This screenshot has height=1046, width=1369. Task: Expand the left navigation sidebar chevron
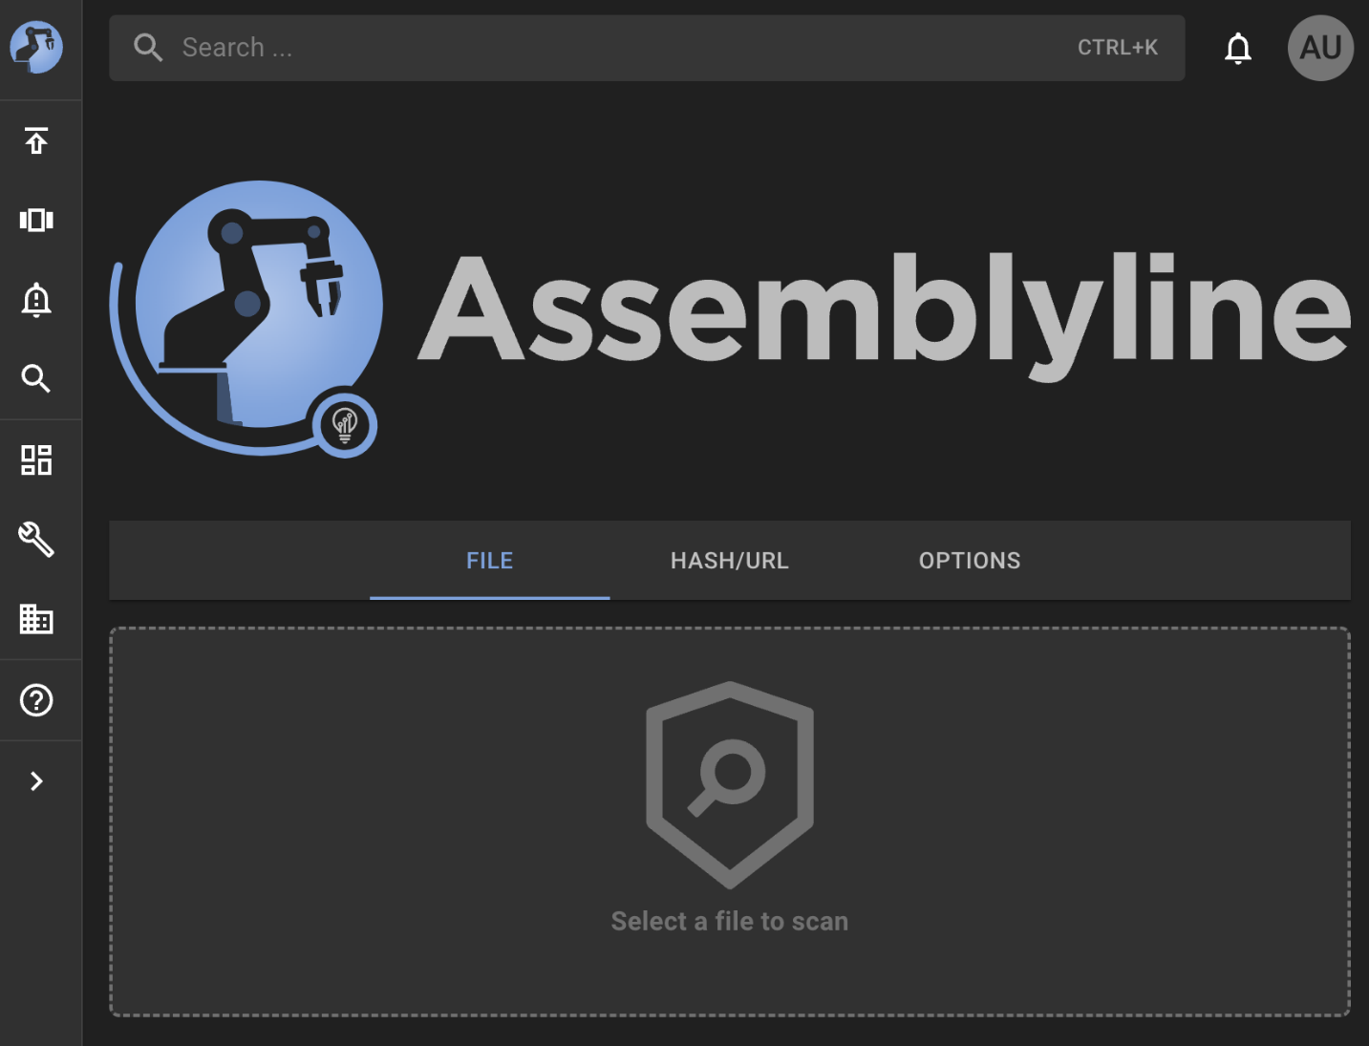click(36, 781)
